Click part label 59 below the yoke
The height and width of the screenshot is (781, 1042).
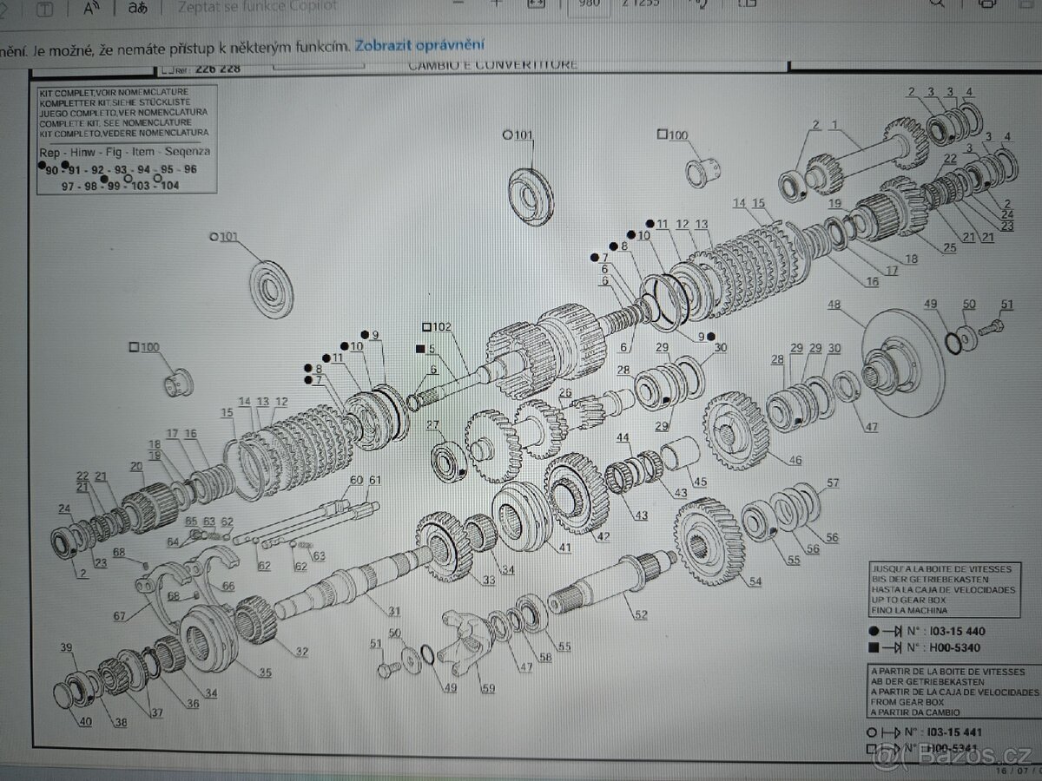tap(488, 690)
